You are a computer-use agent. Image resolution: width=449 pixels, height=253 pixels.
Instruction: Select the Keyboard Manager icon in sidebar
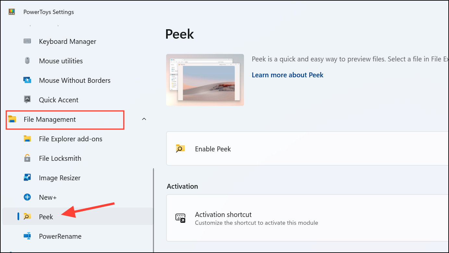[x=27, y=41]
